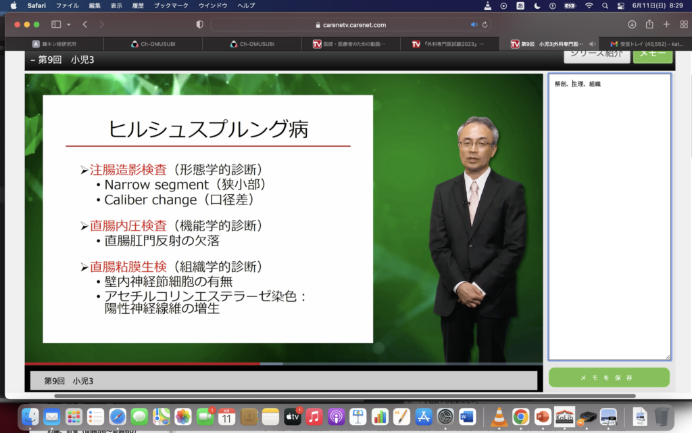Click the シリーズ紹介 button

(x=595, y=53)
